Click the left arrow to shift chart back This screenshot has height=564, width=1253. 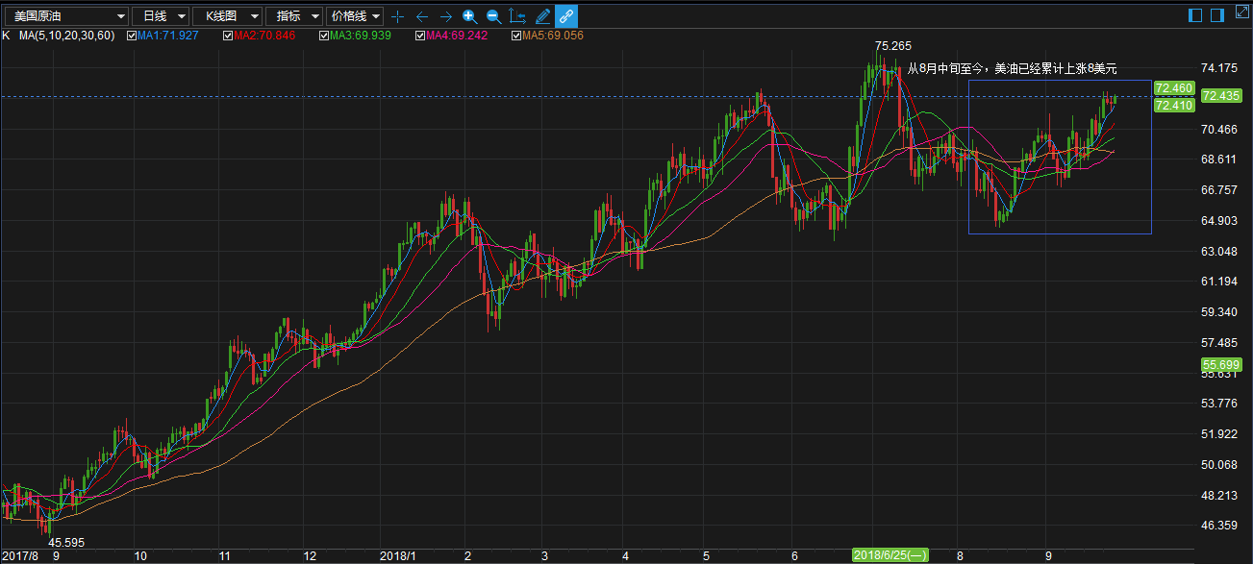click(421, 16)
